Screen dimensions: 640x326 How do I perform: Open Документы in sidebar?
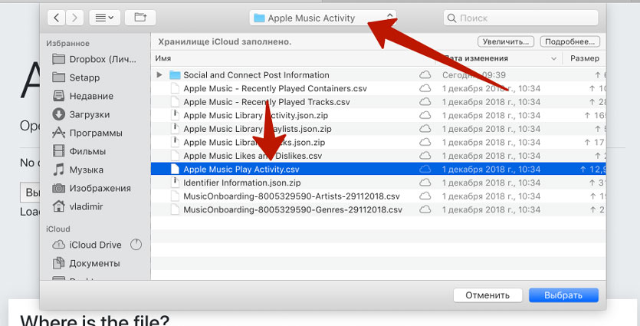tap(87, 263)
